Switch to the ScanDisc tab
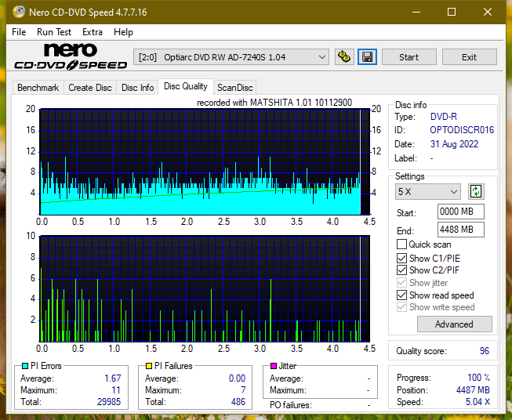 [x=235, y=88]
